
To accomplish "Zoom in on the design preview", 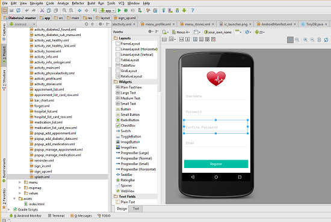I will pyautogui.click(x=306, y=40).
